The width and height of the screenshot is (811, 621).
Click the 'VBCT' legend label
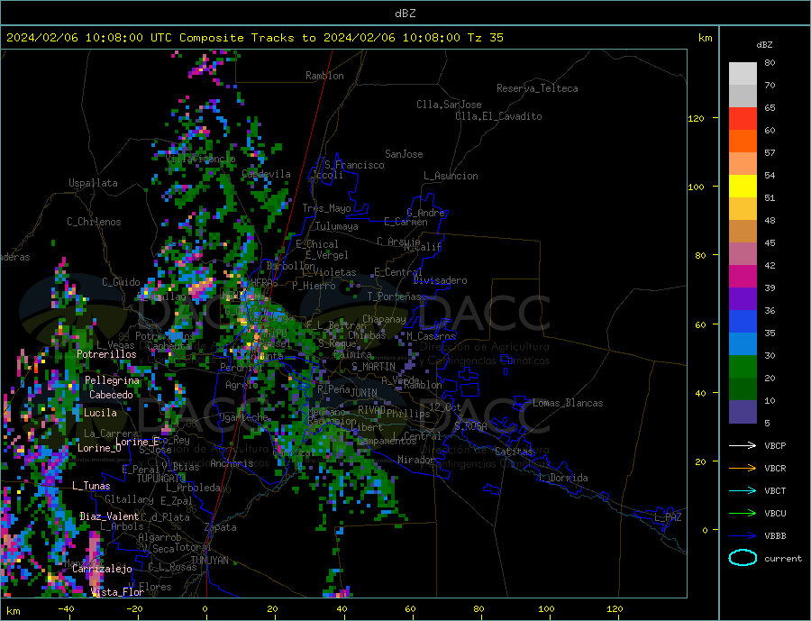click(775, 490)
